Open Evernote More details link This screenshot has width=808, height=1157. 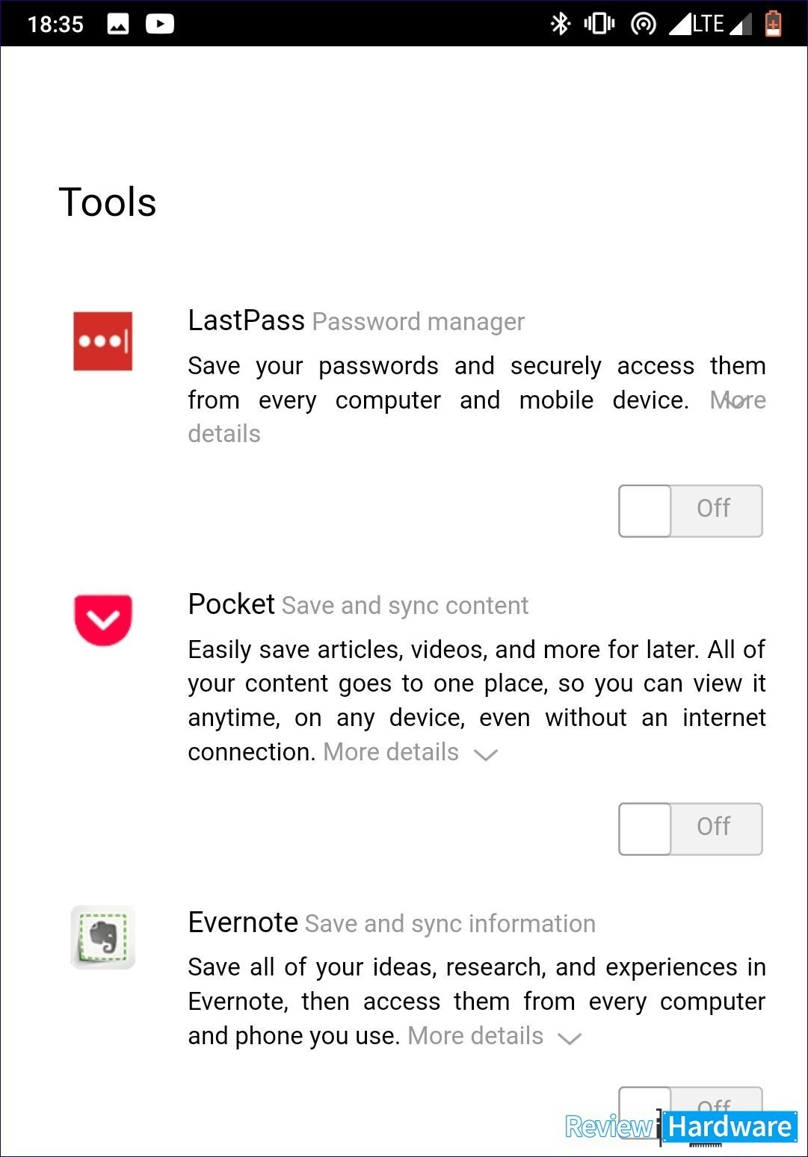(475, 1036)
